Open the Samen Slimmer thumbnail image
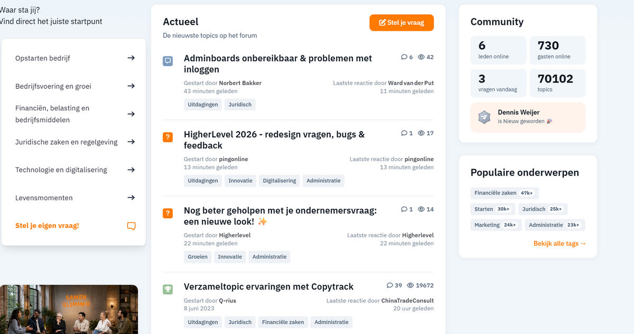The height and width of the screenshot is (334, 634). point(69,310)
